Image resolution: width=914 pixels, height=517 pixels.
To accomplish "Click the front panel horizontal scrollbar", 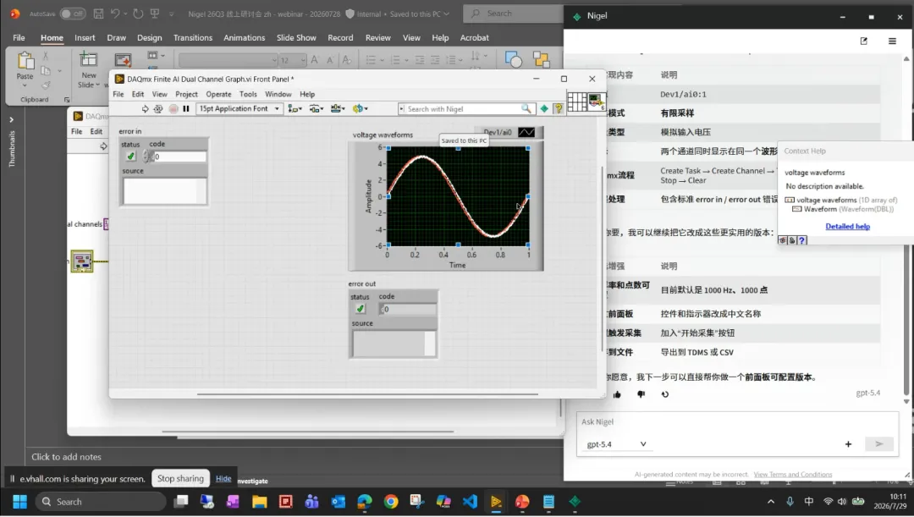I will [367, 394].
